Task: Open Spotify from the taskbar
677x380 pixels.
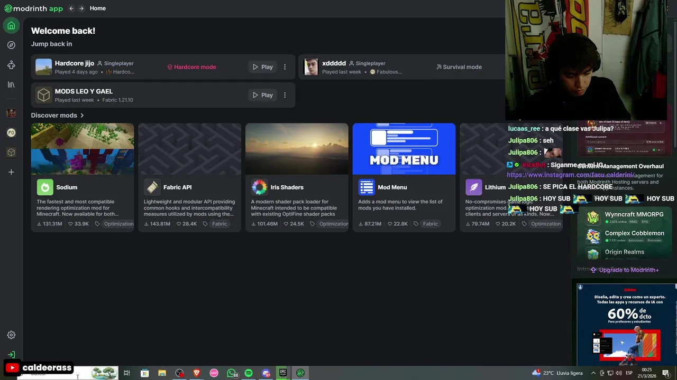Action: (x=249, y=373)
